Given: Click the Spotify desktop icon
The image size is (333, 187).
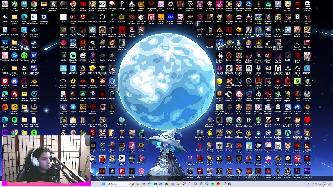Looking at the screenshot, I should pos(15,121).
